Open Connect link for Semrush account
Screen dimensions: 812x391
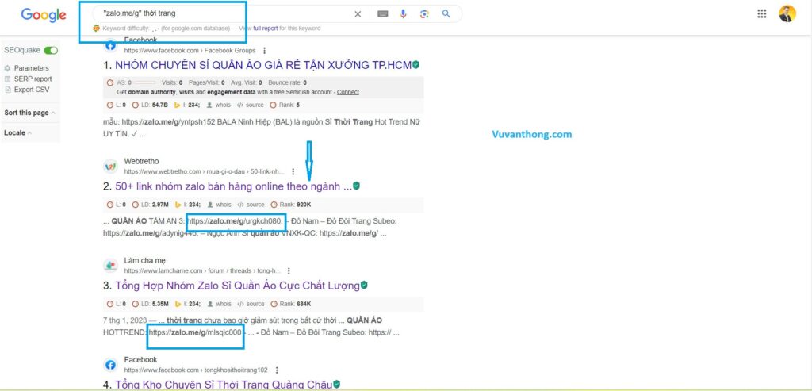(x=348, y=92)
